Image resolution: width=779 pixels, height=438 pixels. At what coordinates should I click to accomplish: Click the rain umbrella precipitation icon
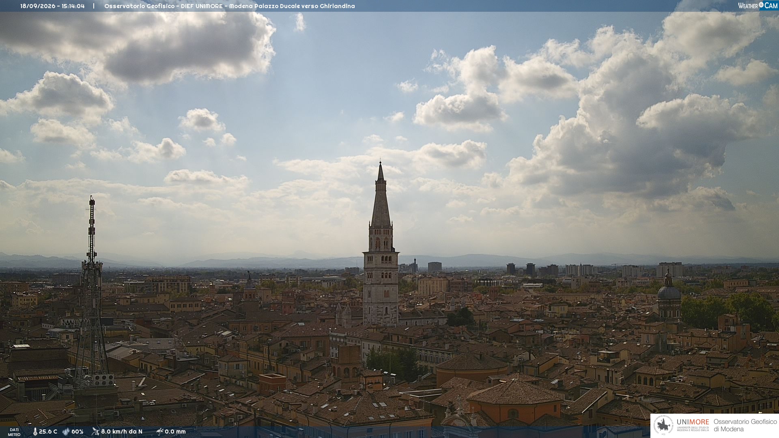click(160, 432)
